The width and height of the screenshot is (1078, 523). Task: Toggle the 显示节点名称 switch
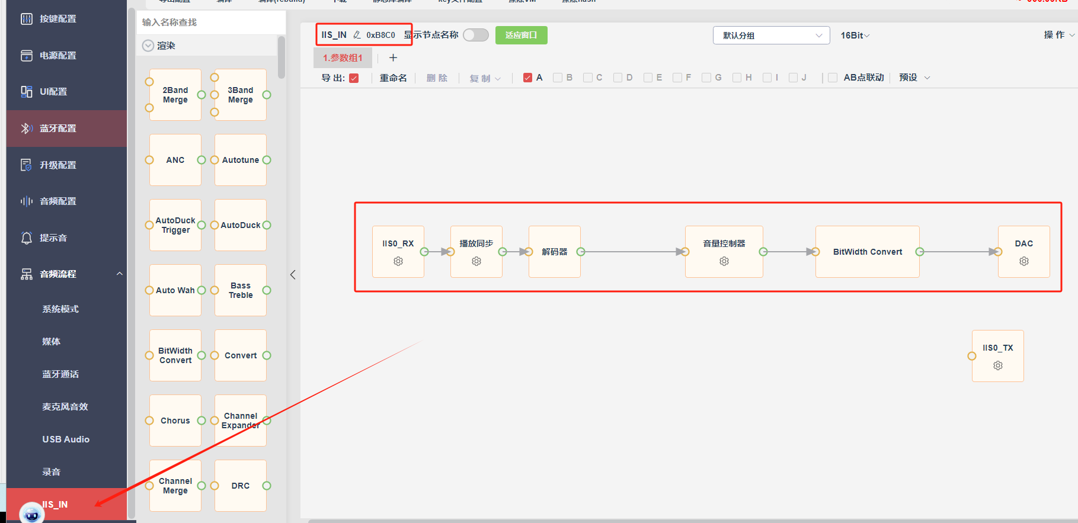476,35
